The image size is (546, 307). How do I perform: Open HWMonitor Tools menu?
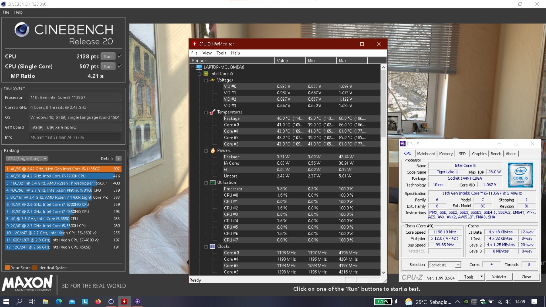tap(221, 53)
